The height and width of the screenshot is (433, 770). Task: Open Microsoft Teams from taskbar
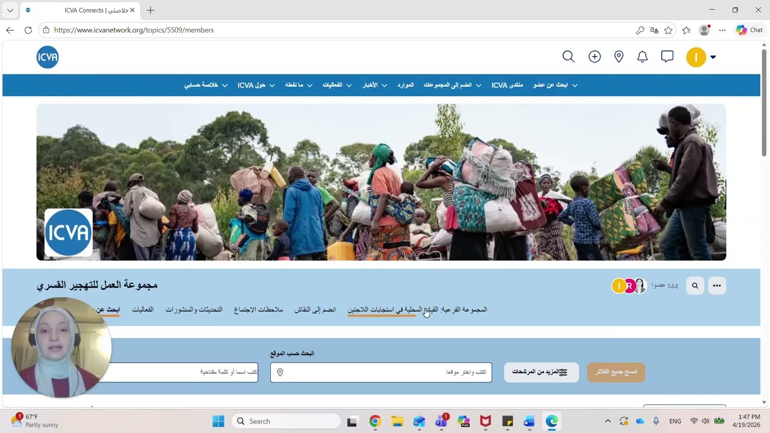point(441,421)
